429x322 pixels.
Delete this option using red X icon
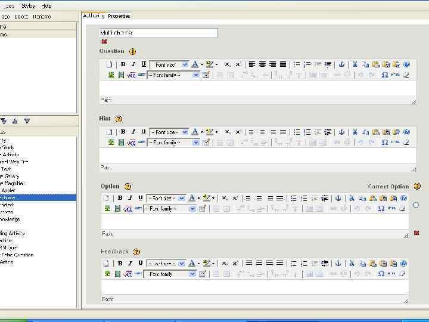[x=416, y=233]
